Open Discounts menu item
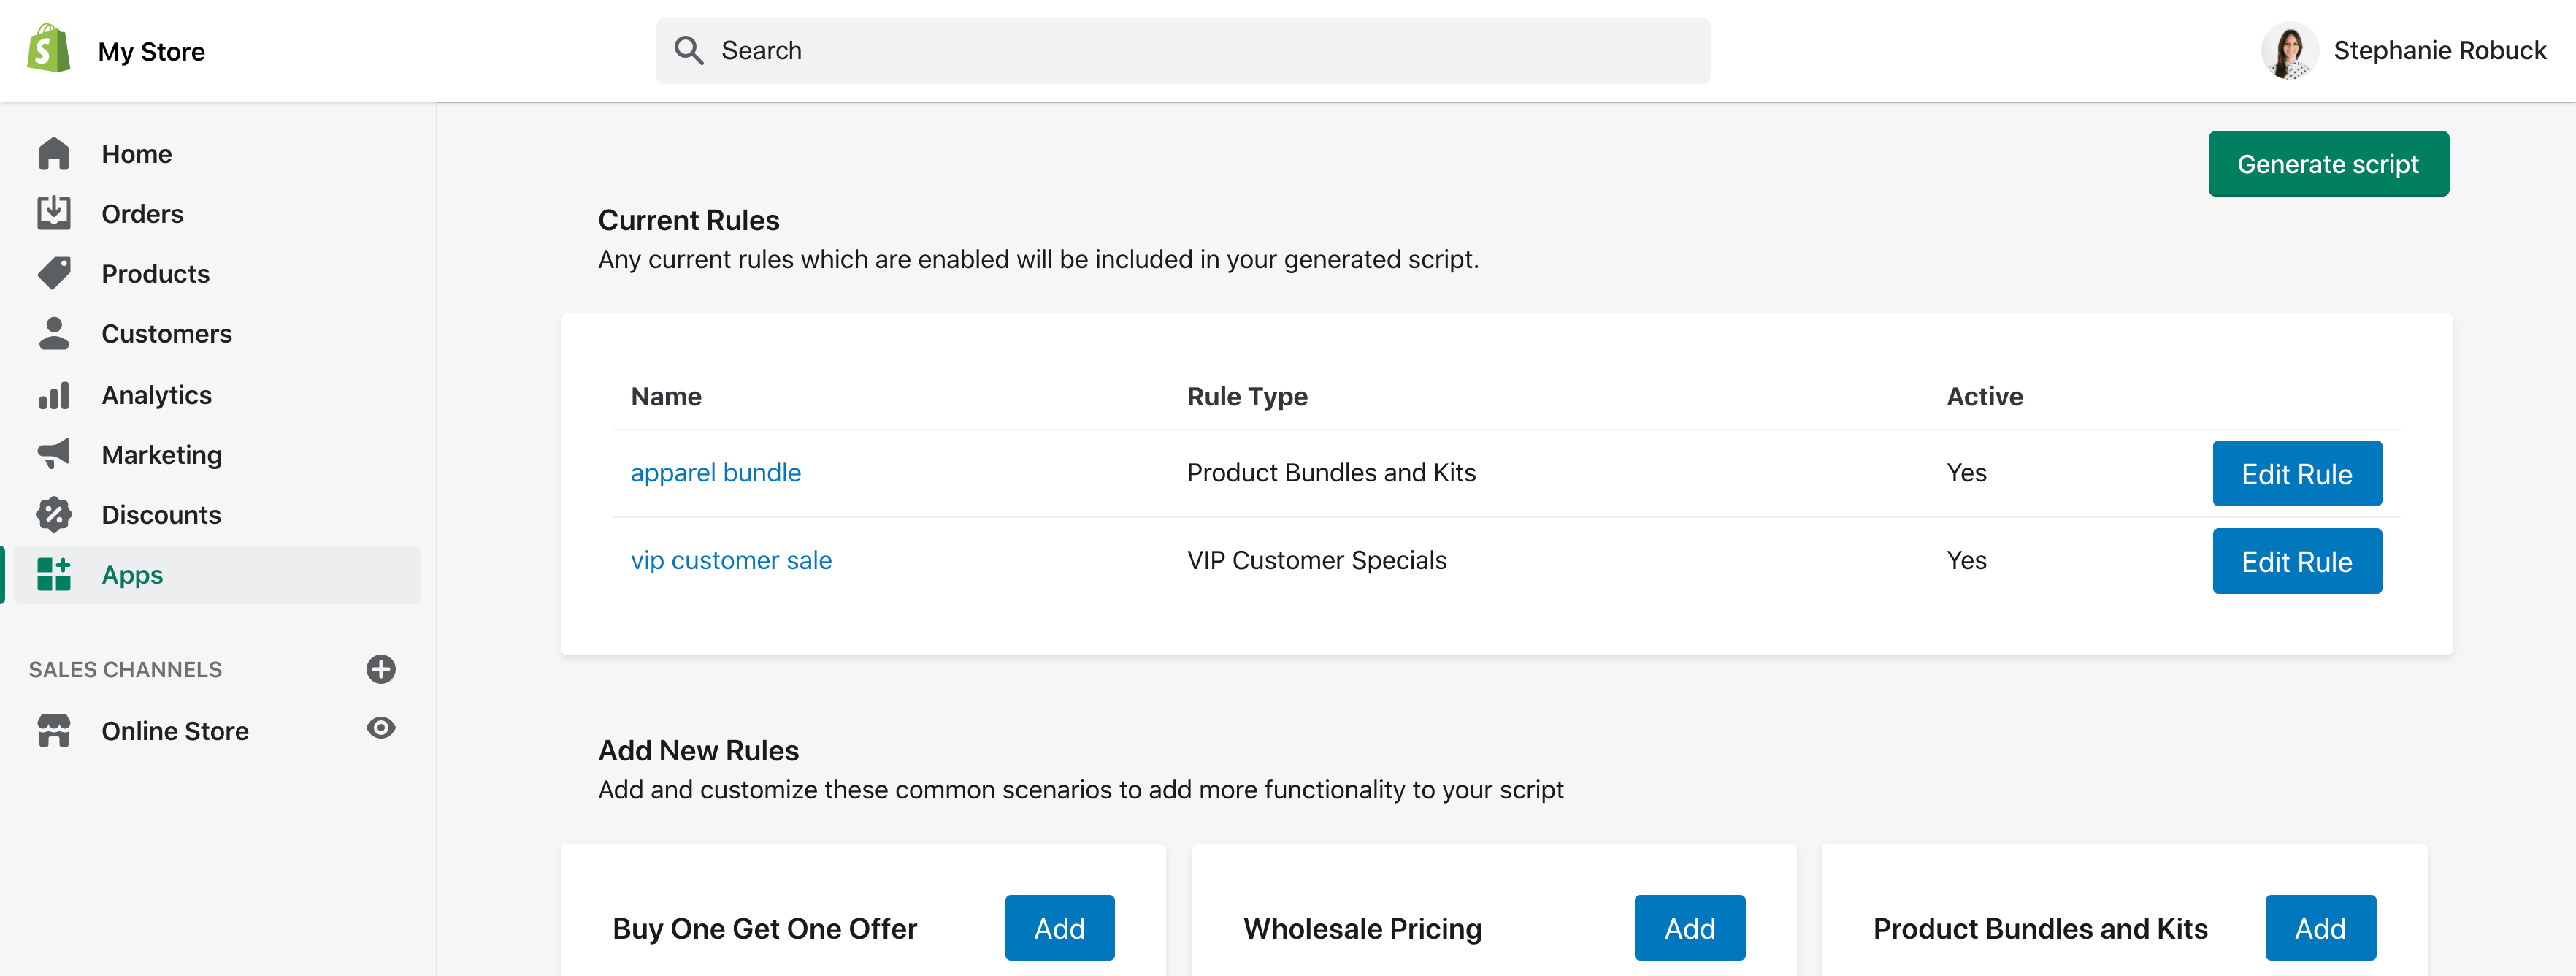 pos(160,514)
